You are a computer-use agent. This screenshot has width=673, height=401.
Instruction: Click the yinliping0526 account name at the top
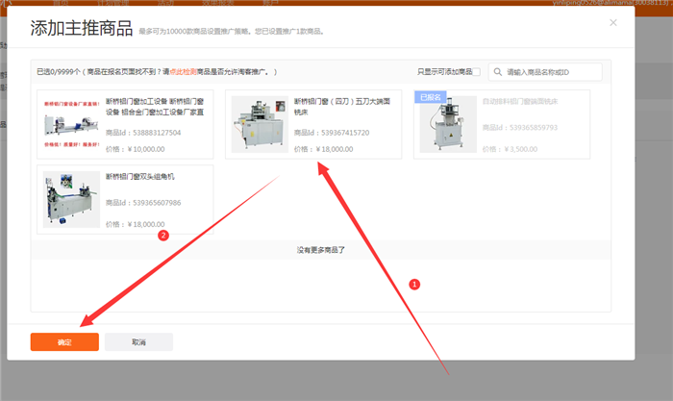coord(596,4)
